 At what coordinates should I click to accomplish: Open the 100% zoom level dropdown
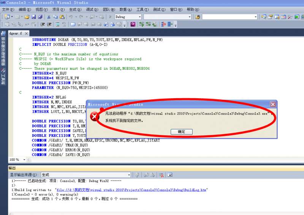tap(24, 160)
